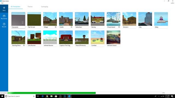Switch to the Theme tab
Image resolution: width=175 pixels, height=98 pixels.
point(30,7)
